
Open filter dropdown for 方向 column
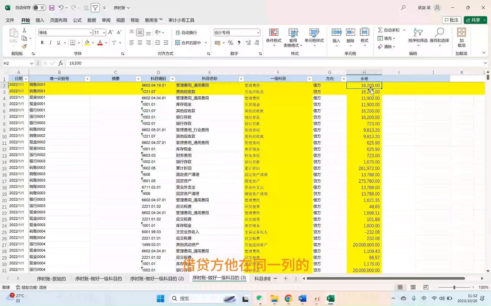[x=344, y=79]
